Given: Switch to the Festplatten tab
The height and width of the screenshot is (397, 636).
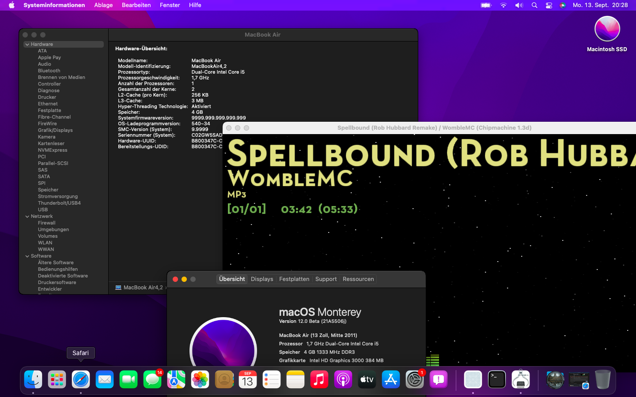Looking at the screenshot, I should pyautogui.click(x=294, y=279).
